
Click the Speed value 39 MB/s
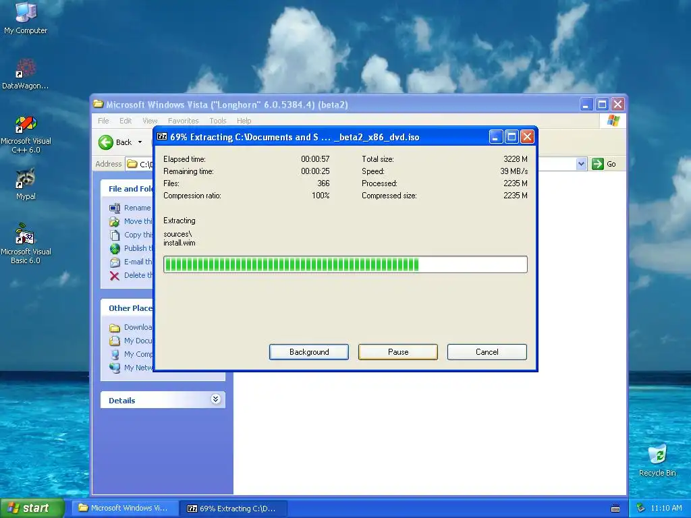click(x=514, y=171)
